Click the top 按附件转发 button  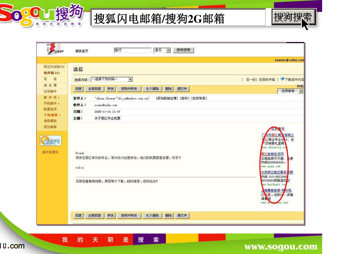coord(129,89)
